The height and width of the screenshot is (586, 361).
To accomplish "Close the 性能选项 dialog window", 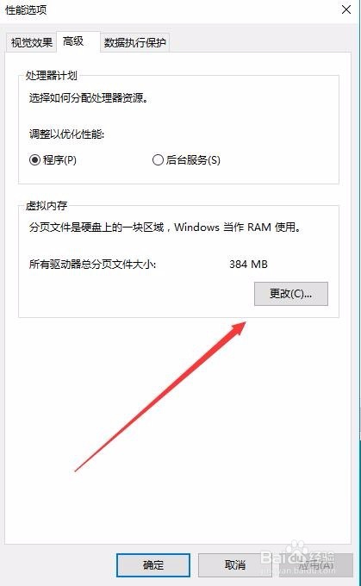I will pos(346,9).
